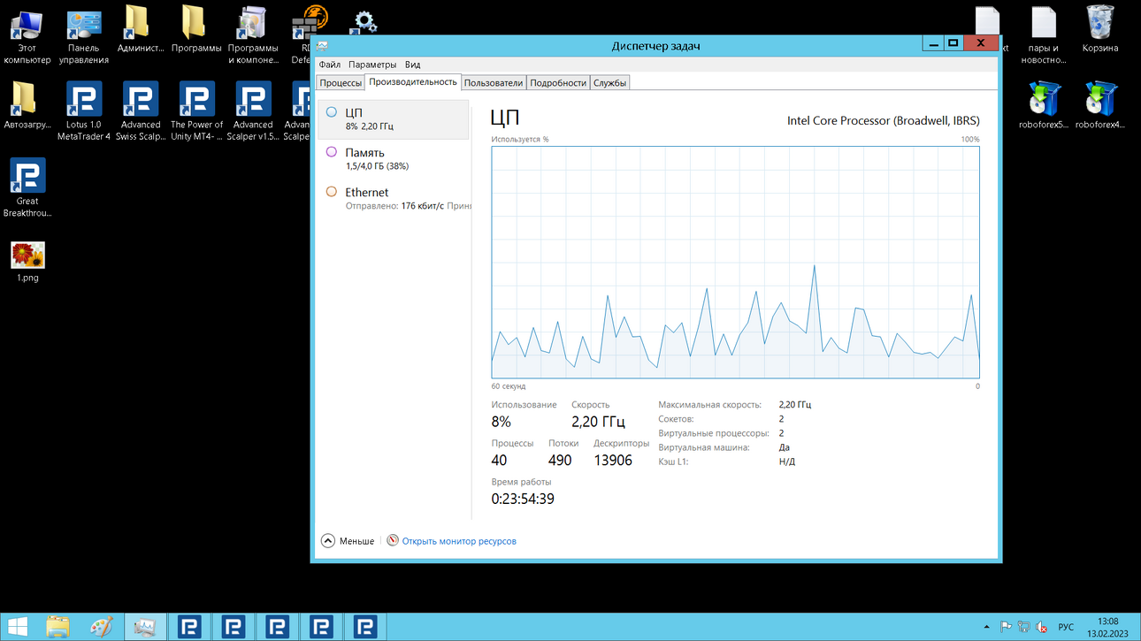
Task: Open File Explorer from the taskbar
Action: [x=57, y=627]
